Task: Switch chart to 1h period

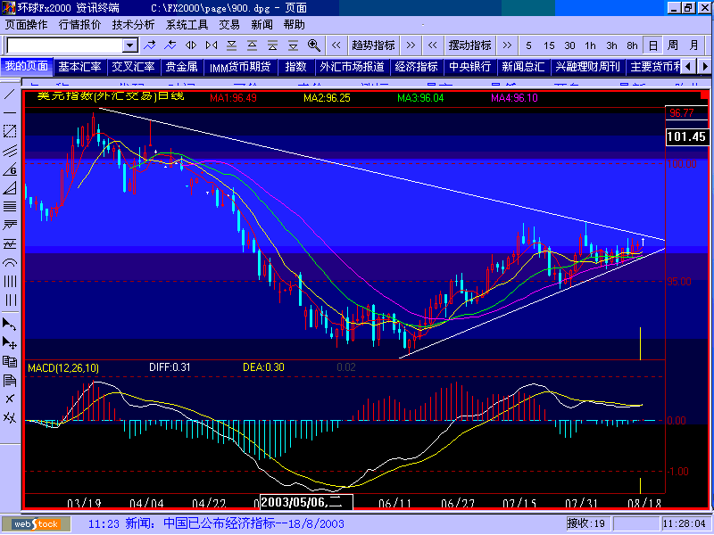Action: point(591,45)
